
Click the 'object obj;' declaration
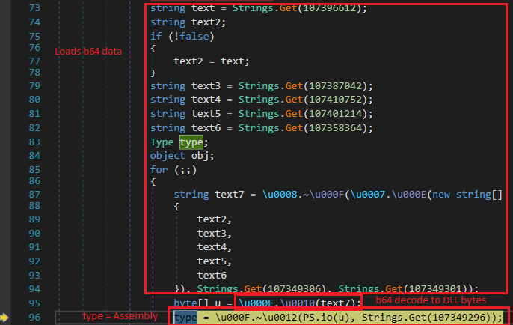pos(182,155)
